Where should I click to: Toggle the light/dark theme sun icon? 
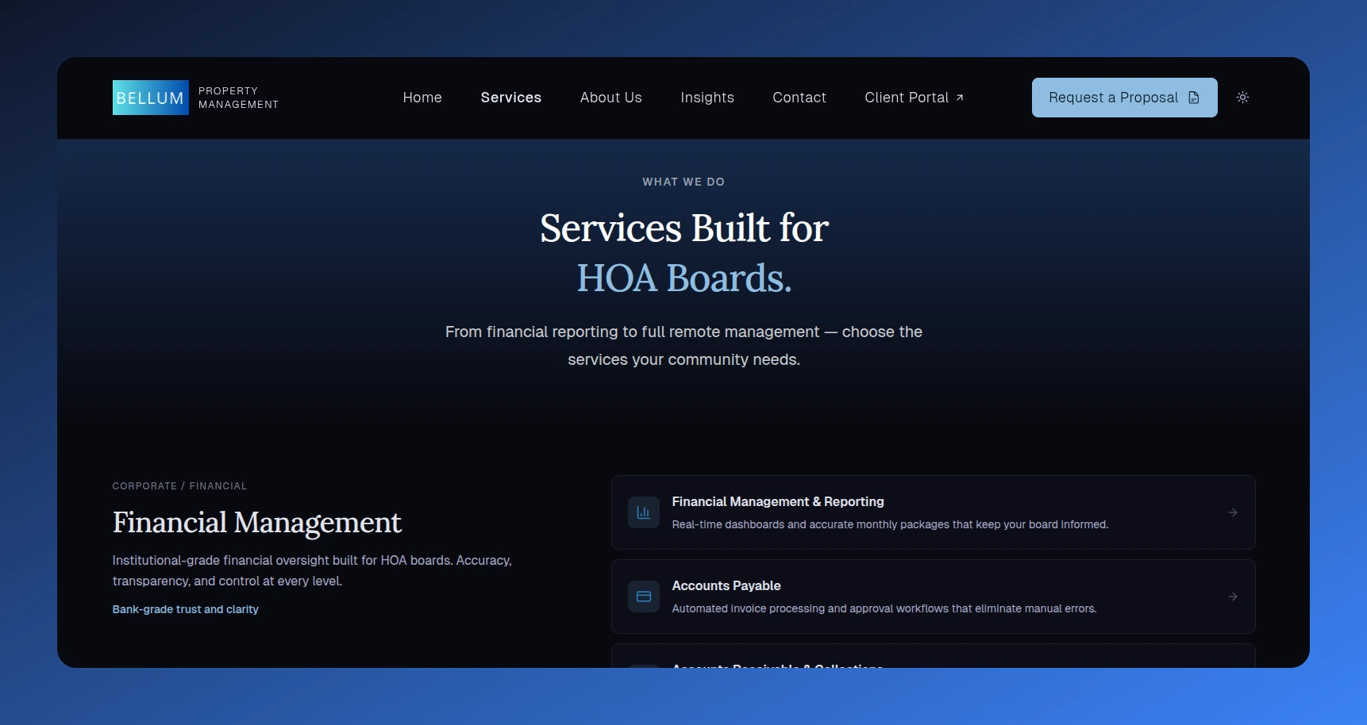pyautogui.click(x=1243, y=98)
